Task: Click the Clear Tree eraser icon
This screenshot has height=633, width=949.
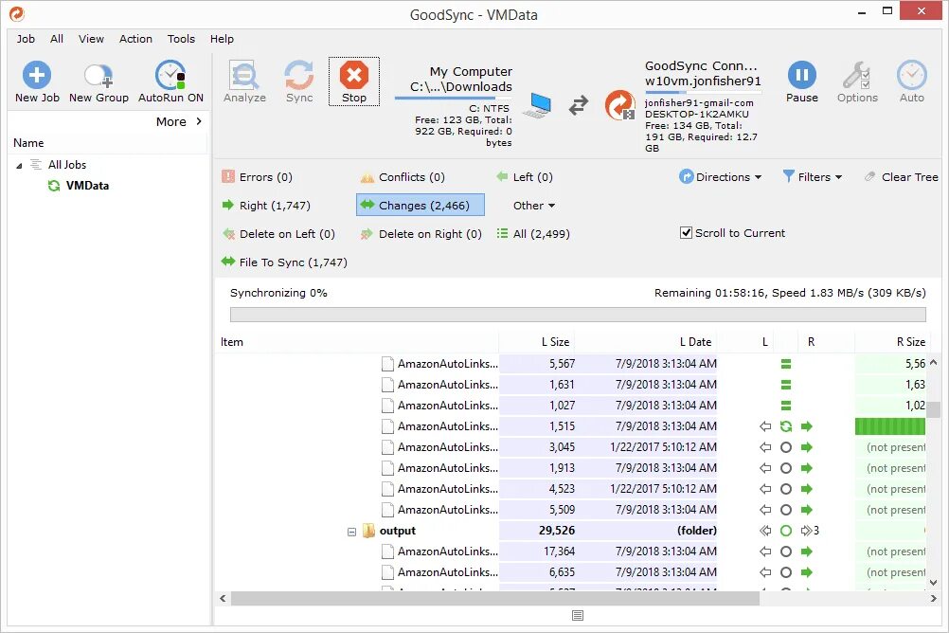Action: [869, 177]
